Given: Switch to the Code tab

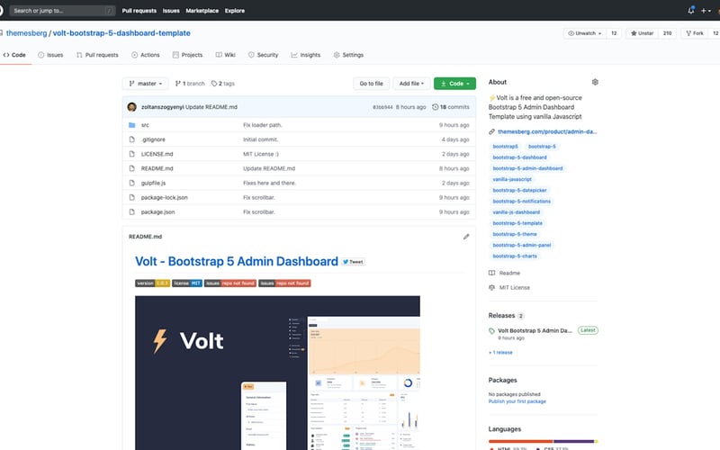Looking at the screenshot, I should pos(14,55).
